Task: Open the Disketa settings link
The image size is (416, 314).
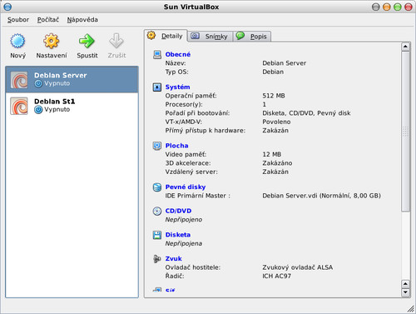Action: tap(178, 235)
